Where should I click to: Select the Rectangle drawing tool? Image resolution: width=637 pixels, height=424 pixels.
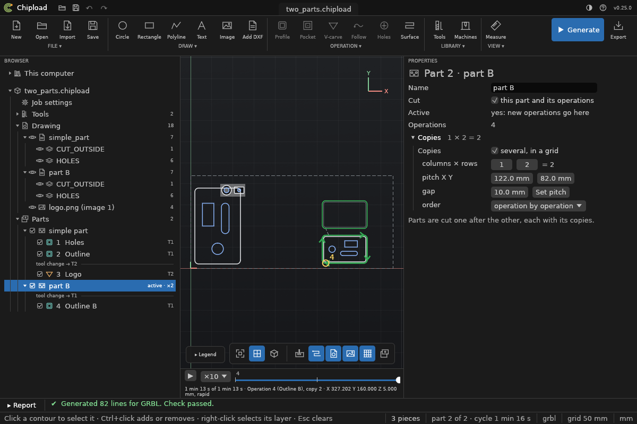pyautogui.click(x=149, y=30)
